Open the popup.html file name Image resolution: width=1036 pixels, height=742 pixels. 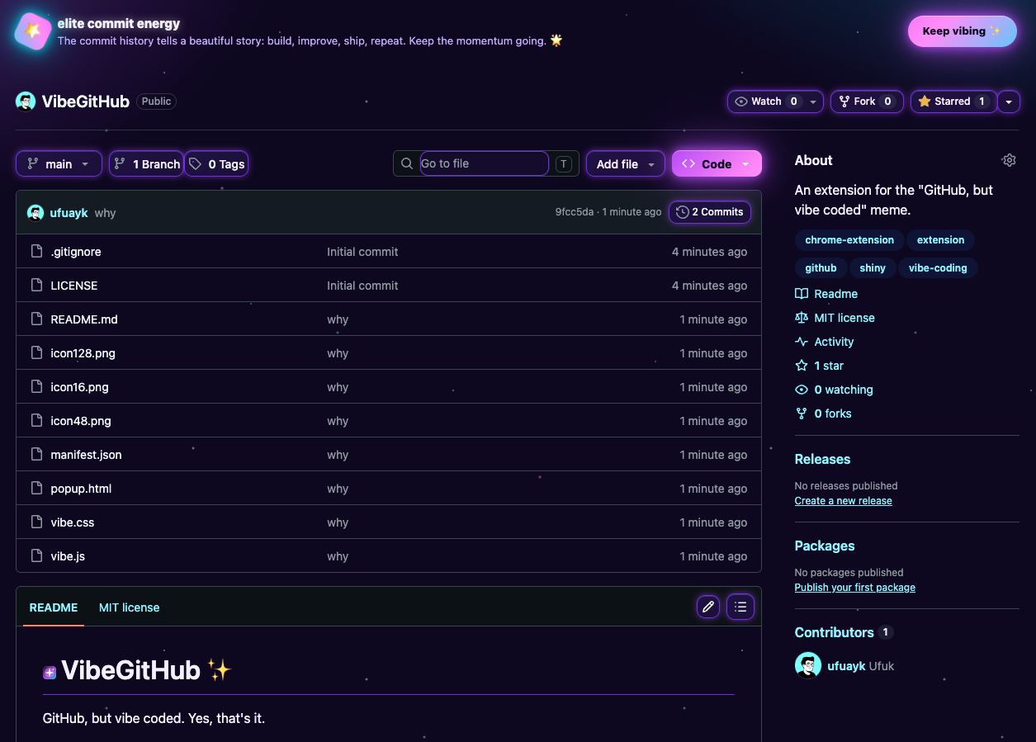coord(81,489)
